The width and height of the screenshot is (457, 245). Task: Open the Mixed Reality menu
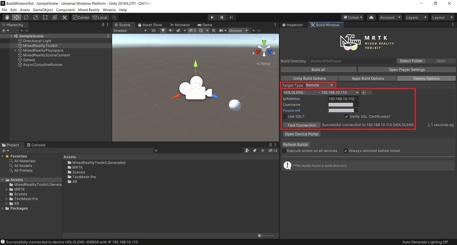89,10
